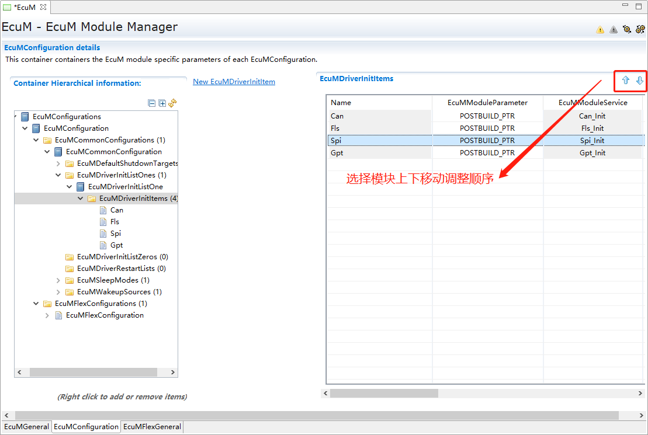Expand the EcuMFlexConfiguration node

pos(47,315)
